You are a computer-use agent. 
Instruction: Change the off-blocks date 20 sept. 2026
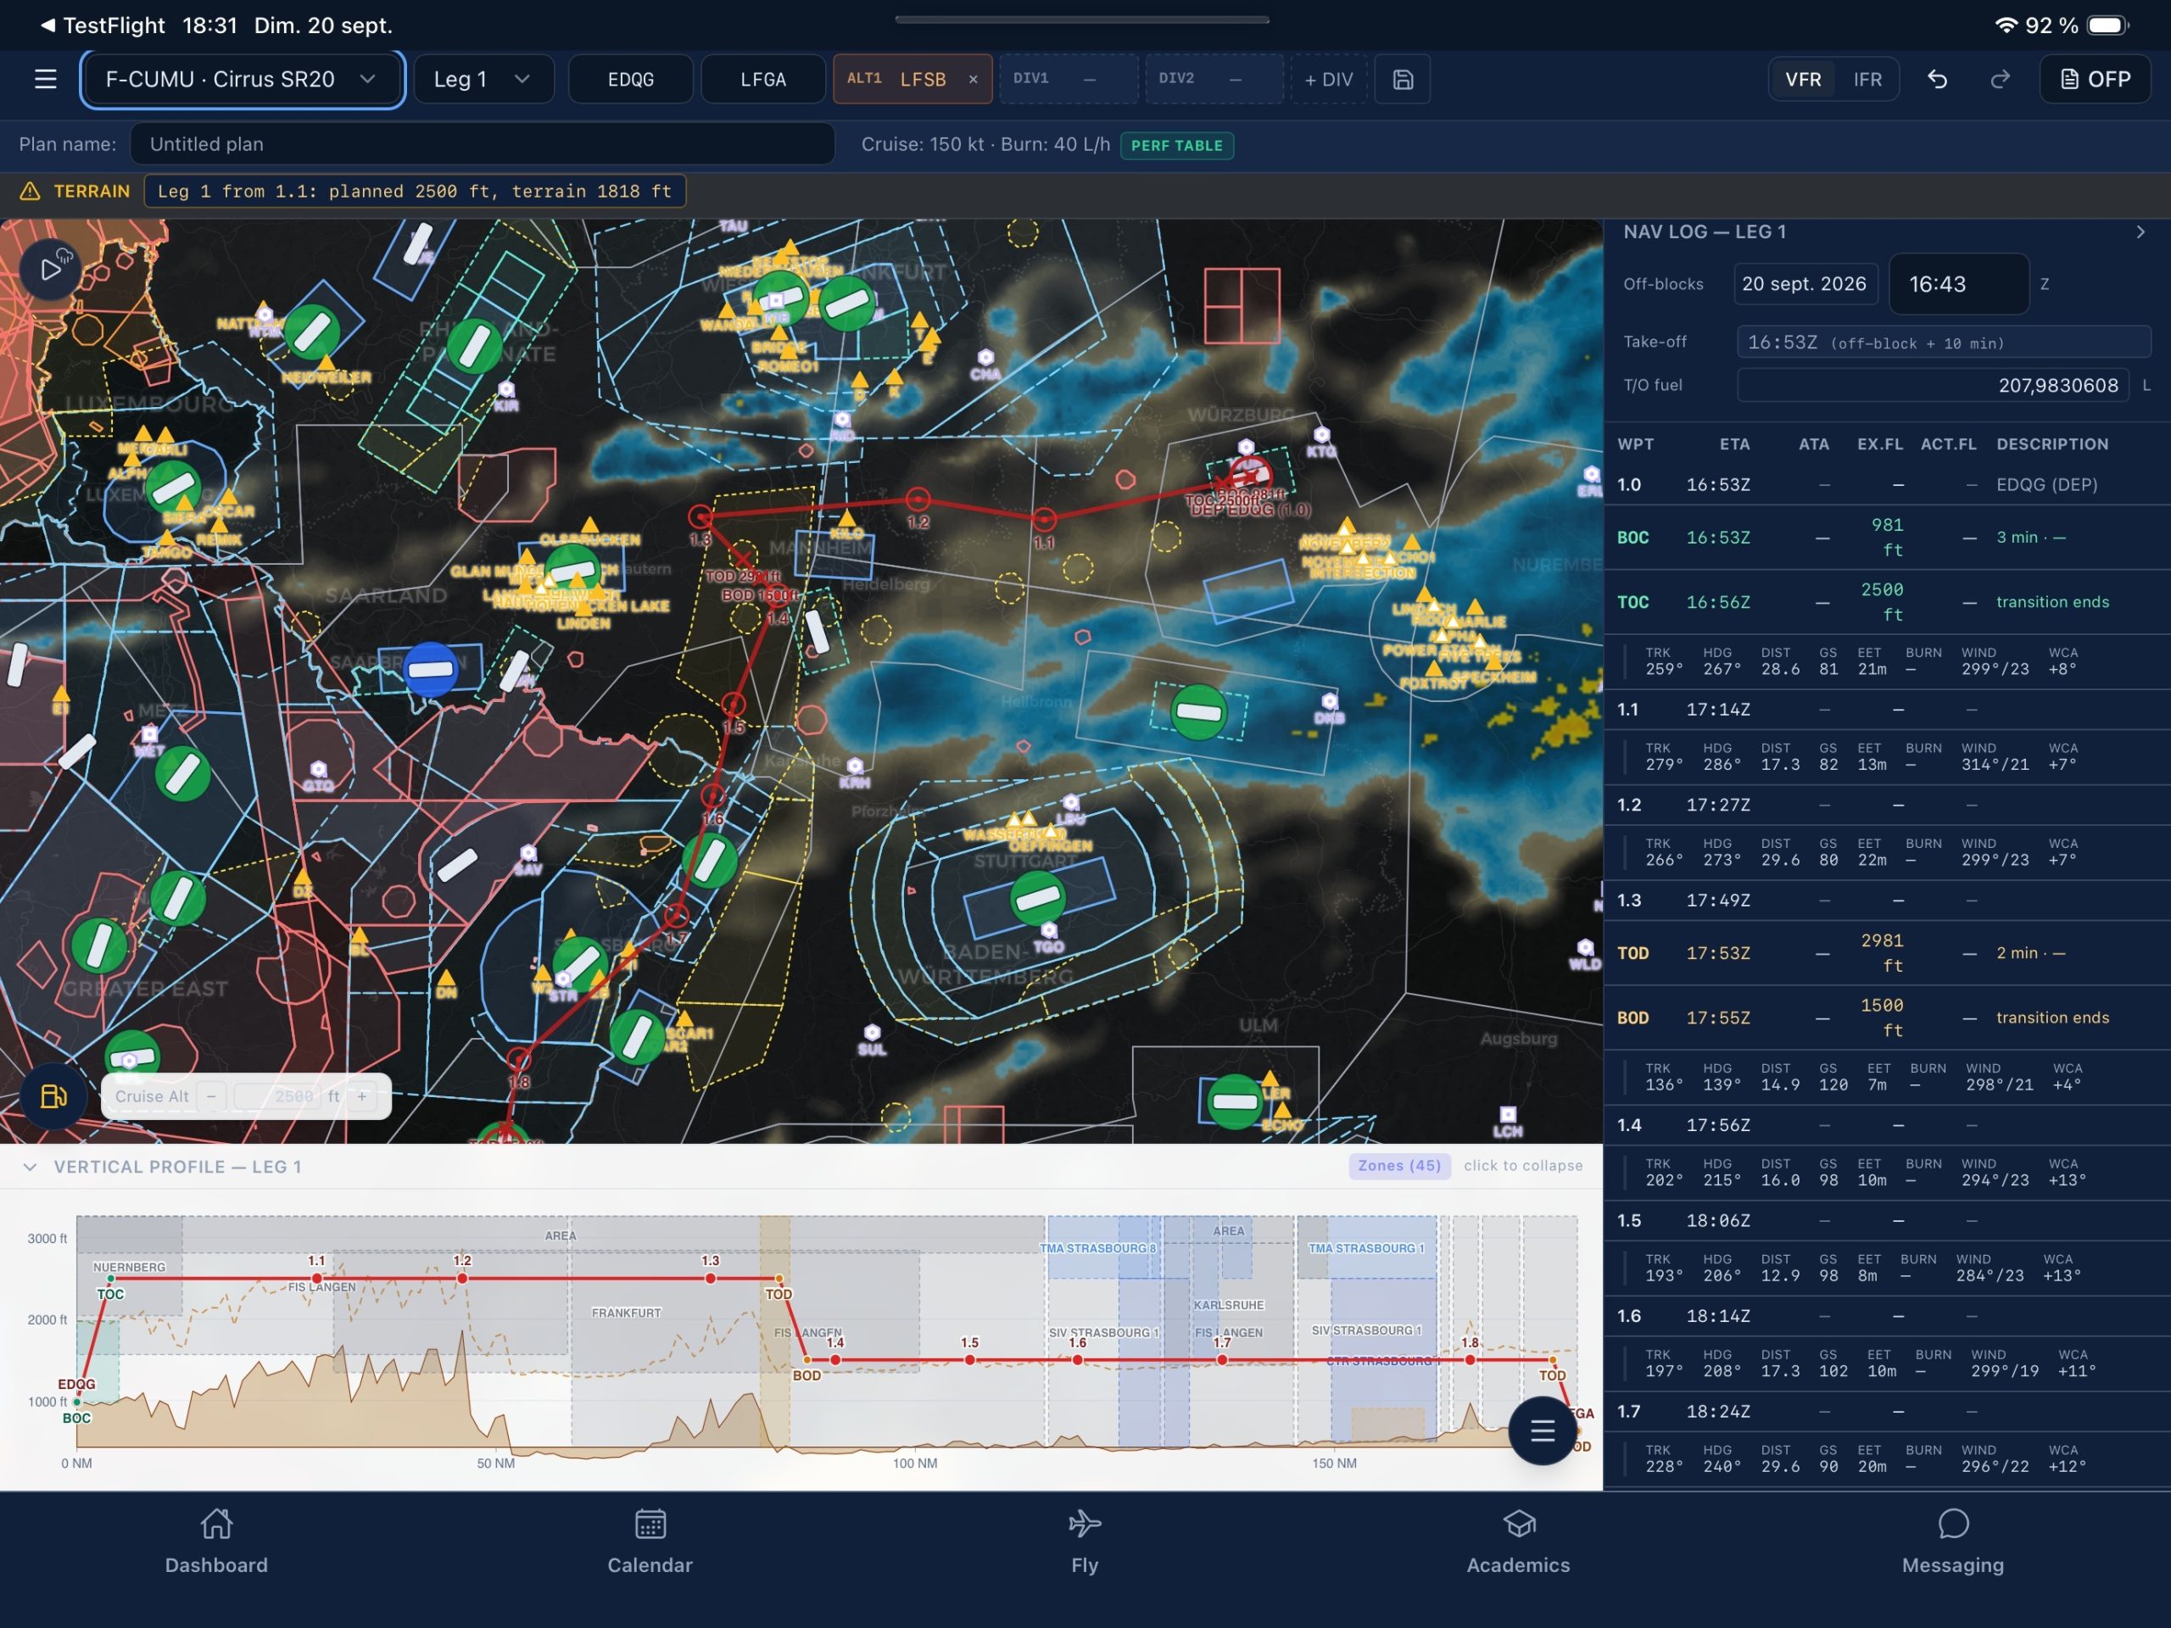pos(1804,283)
